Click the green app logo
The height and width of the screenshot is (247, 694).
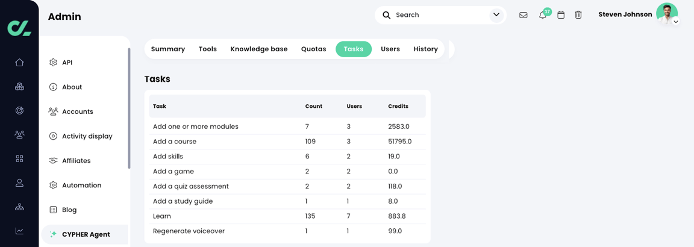(x=19, y=28)
